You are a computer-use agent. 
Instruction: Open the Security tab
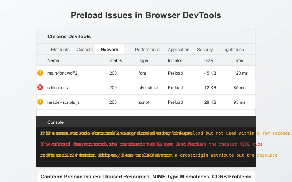coord(205,50)
